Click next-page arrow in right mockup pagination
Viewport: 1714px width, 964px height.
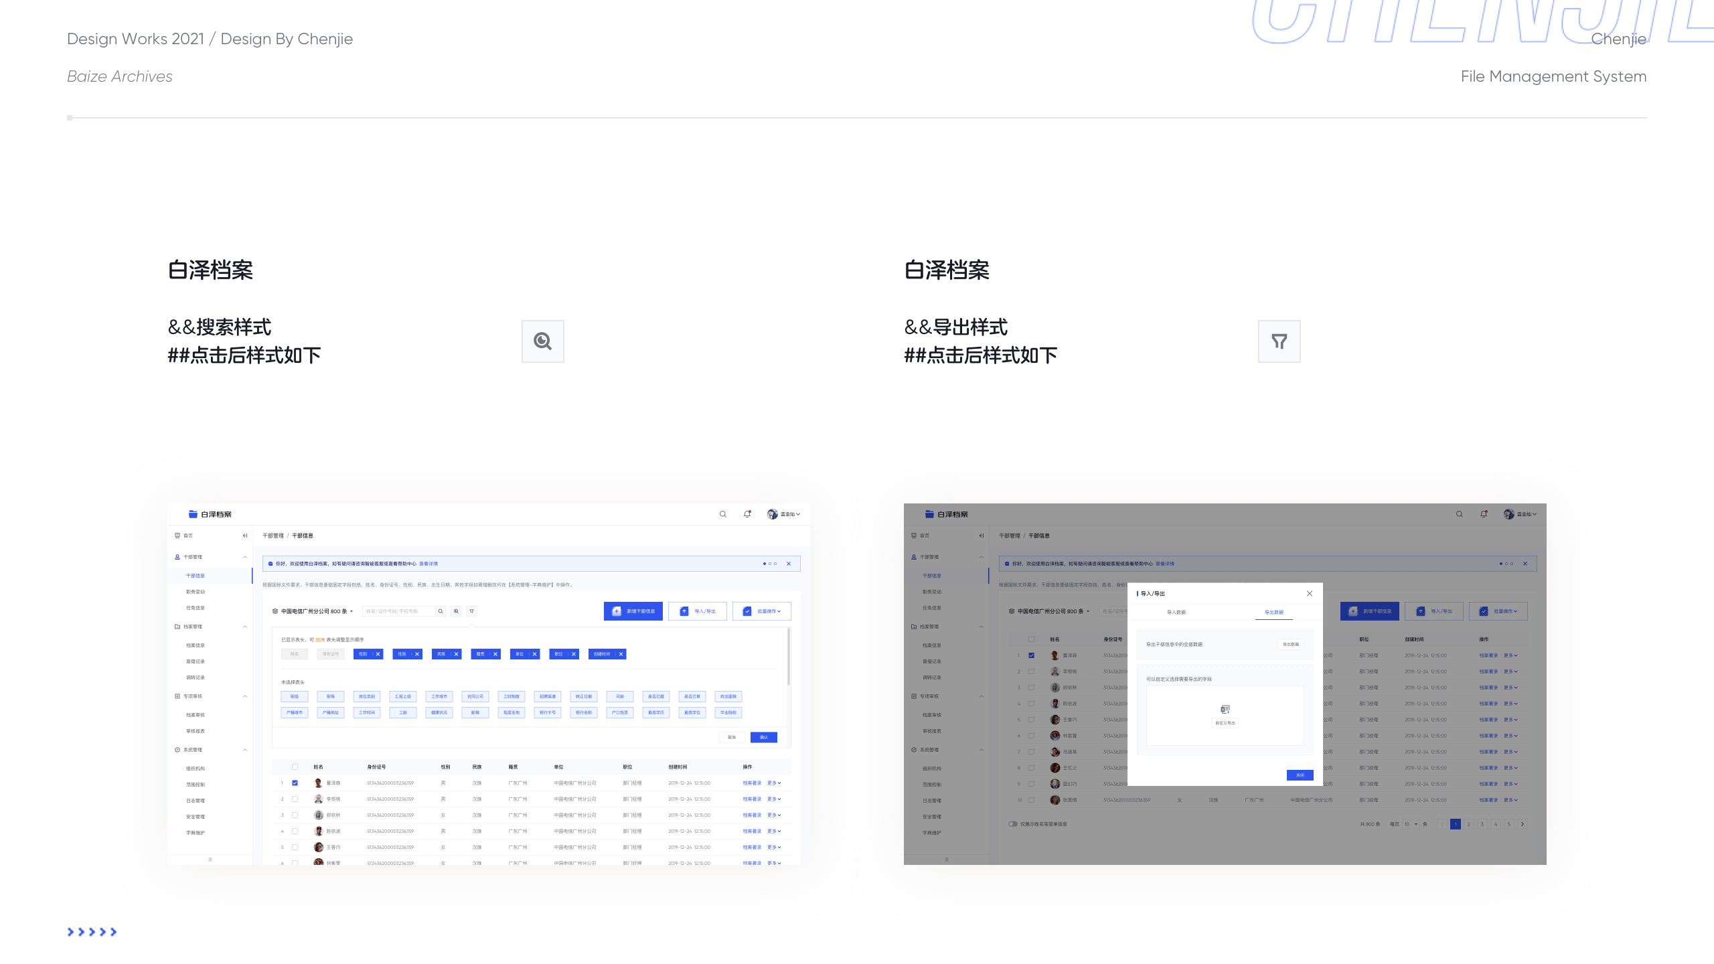1523,824
